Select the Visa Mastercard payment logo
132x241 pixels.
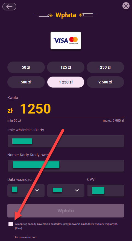tap(66, 40)
